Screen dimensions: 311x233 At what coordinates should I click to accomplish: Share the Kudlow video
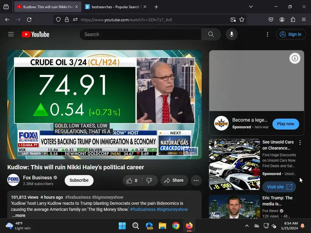tap(174, 181)
